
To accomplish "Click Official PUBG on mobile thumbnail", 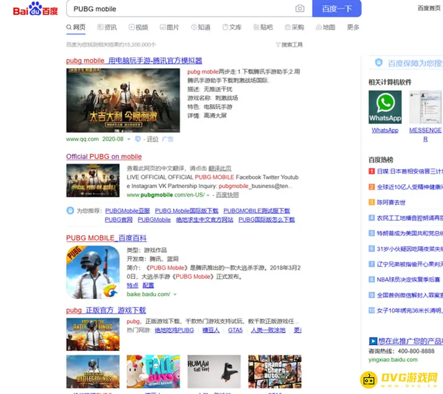I will 93,180.
